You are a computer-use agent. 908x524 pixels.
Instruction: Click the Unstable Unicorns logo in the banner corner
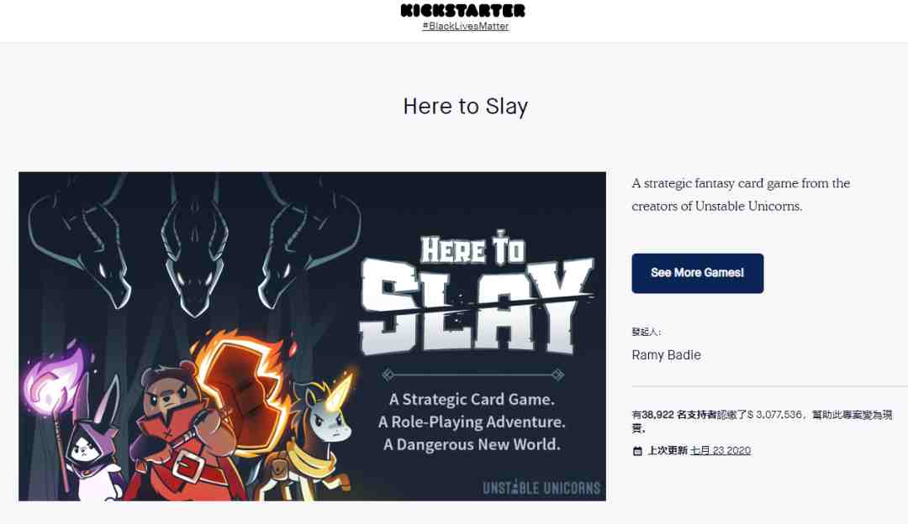pyautogui.click(x=541, y=488)
